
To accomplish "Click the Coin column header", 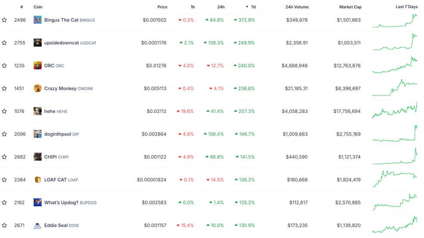I will pos(38,7).
